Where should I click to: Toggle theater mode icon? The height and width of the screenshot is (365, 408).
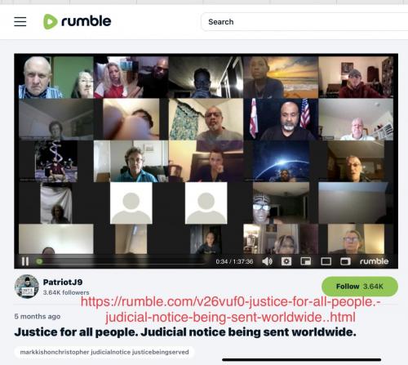pyautogui.click(x=326, y=261)
